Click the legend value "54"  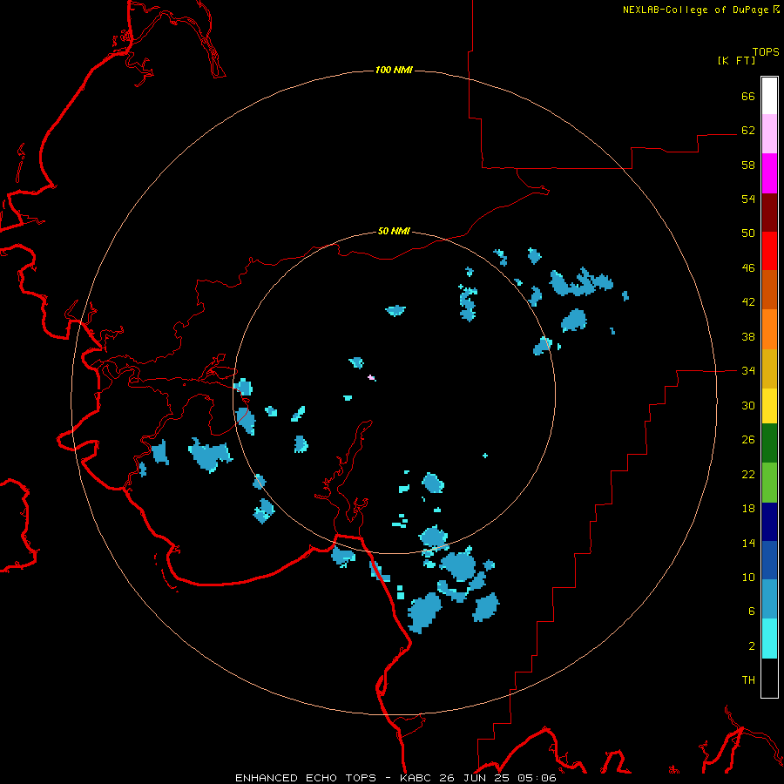click(x=748, y=199)
